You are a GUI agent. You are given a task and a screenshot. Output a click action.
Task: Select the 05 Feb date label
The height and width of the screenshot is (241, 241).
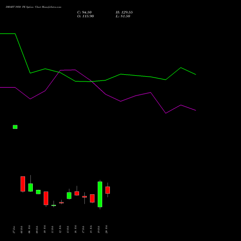point(22,229)
